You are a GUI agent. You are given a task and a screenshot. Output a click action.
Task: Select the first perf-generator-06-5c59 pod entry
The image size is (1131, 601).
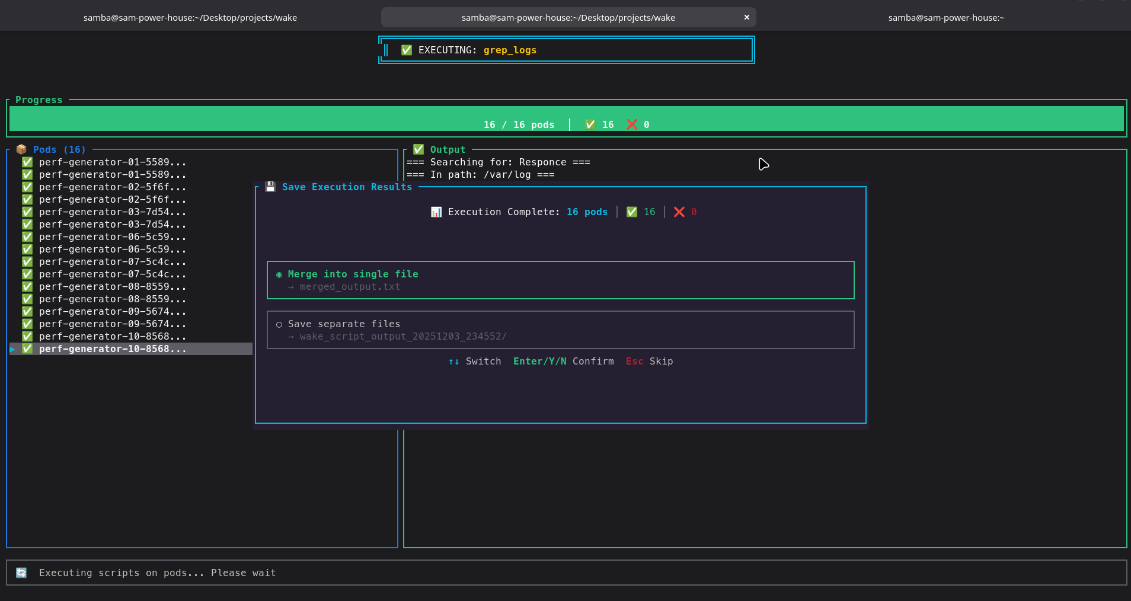113,236
